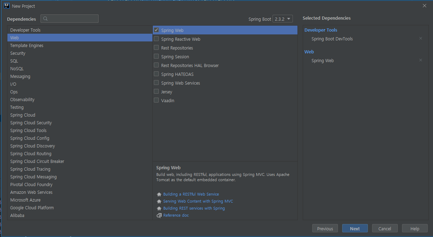Choose the Security category
The image size is (433, 237).
(80, 53)
